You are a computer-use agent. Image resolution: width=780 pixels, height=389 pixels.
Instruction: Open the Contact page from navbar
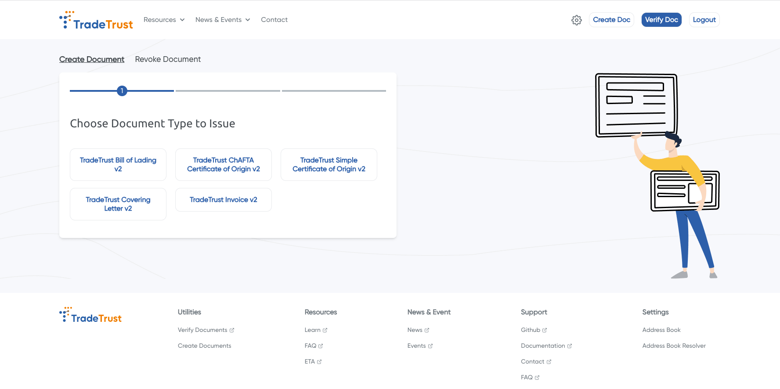coord(274,20)
